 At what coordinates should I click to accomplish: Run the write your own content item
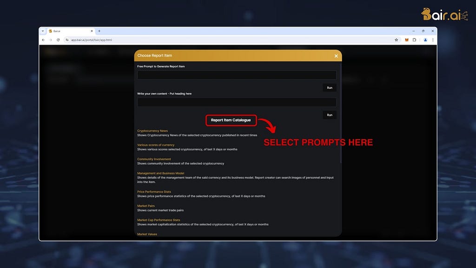pyautogui.click(x=330, y=115)
